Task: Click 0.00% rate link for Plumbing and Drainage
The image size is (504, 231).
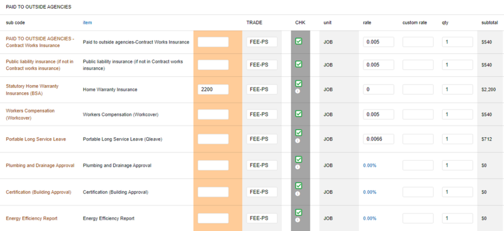Action: tap(370, 166)
